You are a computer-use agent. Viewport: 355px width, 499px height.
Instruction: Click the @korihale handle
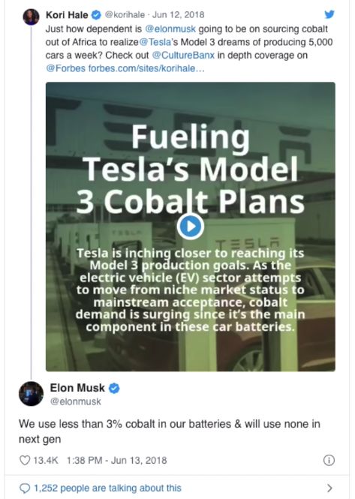point(125,15)
